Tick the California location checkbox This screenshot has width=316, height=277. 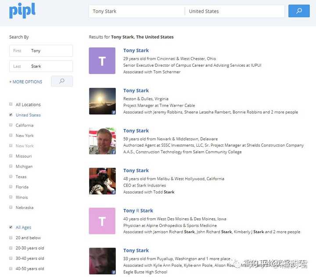click(x=11, y=125)
